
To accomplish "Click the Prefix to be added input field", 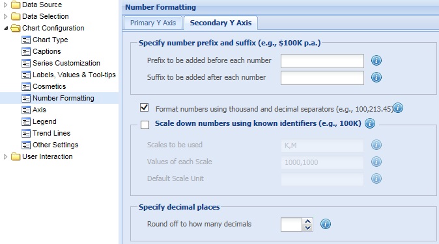I will [x=322, y=61].
